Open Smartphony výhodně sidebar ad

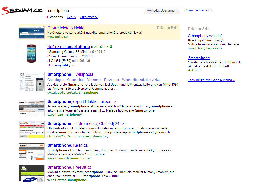205,36
